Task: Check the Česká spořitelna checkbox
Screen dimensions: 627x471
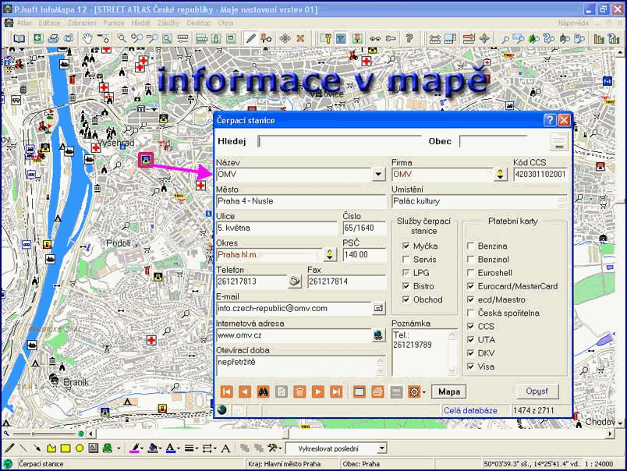Action: click(471, 313)
